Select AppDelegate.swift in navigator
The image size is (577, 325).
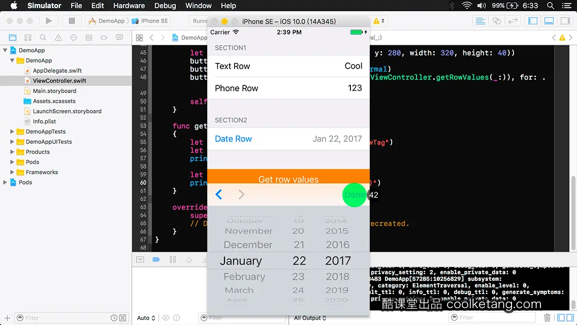click(57, 71)
